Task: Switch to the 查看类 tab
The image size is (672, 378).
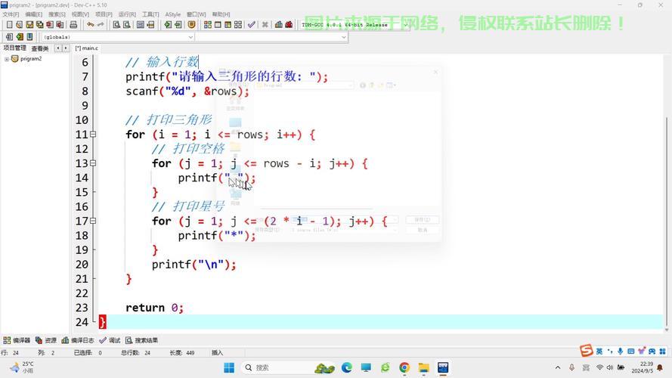Action: point(40,48)
